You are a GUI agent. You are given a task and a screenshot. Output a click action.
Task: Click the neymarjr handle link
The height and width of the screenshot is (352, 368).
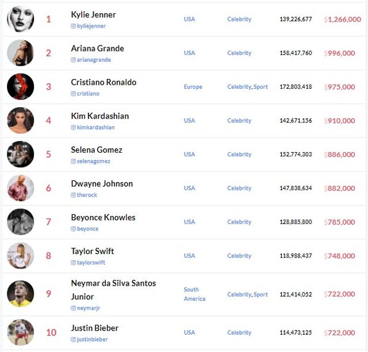[89, 308]
